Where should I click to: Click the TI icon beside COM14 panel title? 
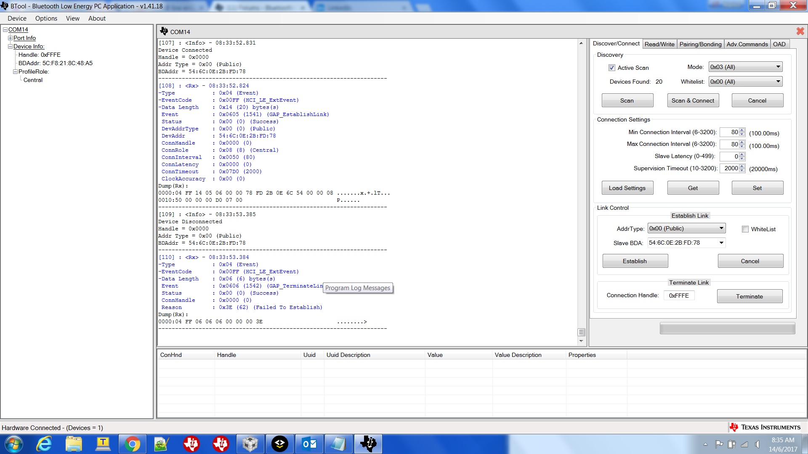pyautogui.click(x=164, y=31)
